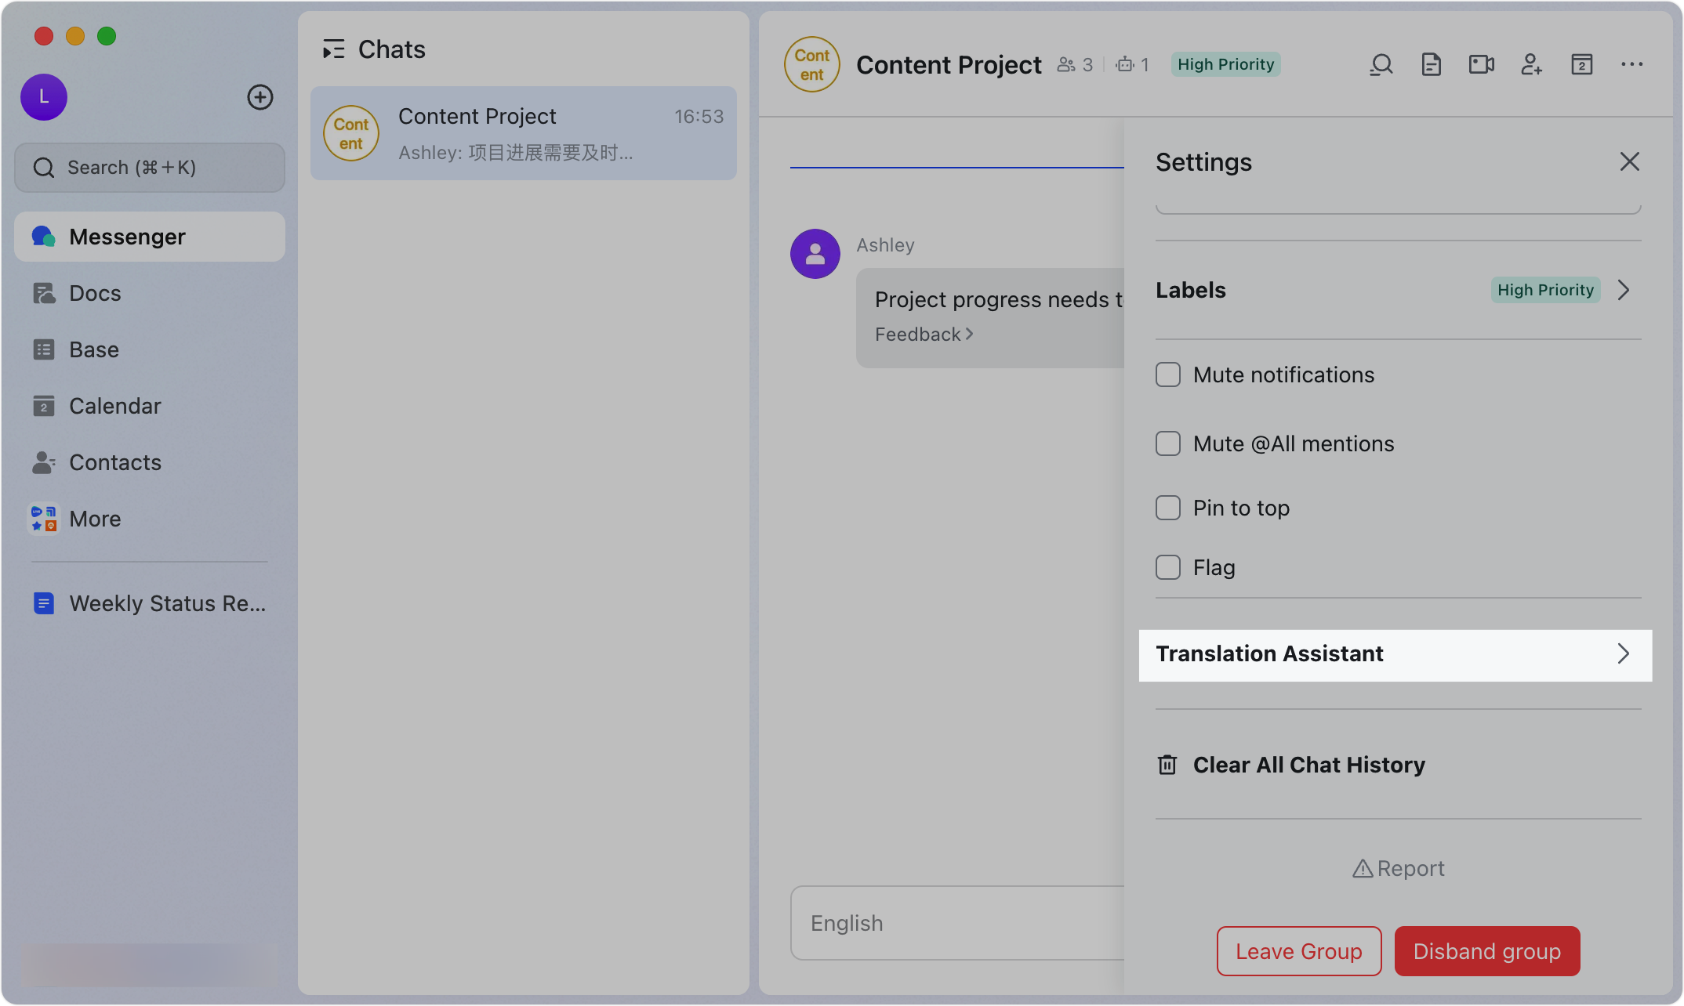
Task: Click the search icon in chat header
Action: [1381, 64]
